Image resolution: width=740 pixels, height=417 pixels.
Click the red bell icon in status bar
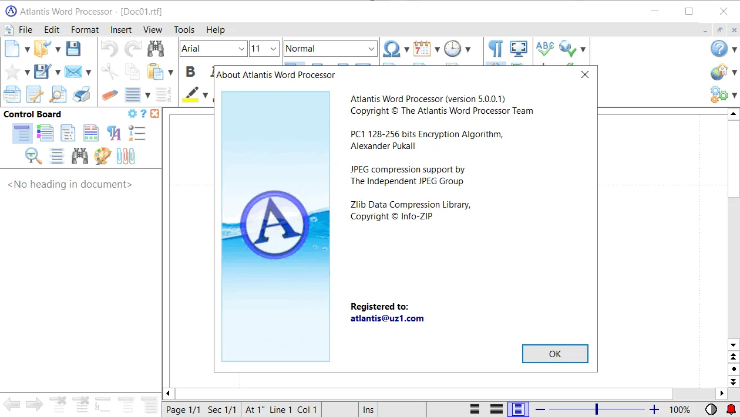[731, 410]
